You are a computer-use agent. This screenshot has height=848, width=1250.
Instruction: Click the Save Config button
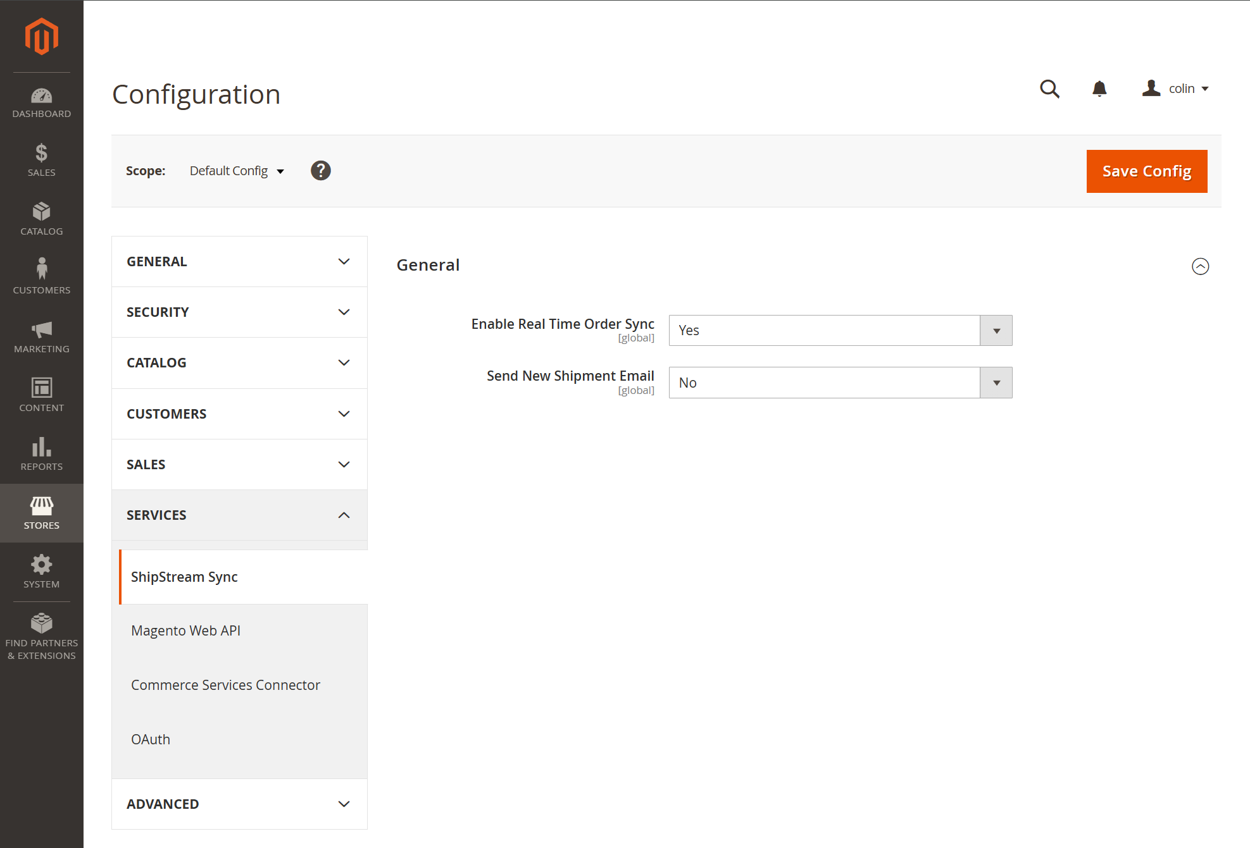1146,171
